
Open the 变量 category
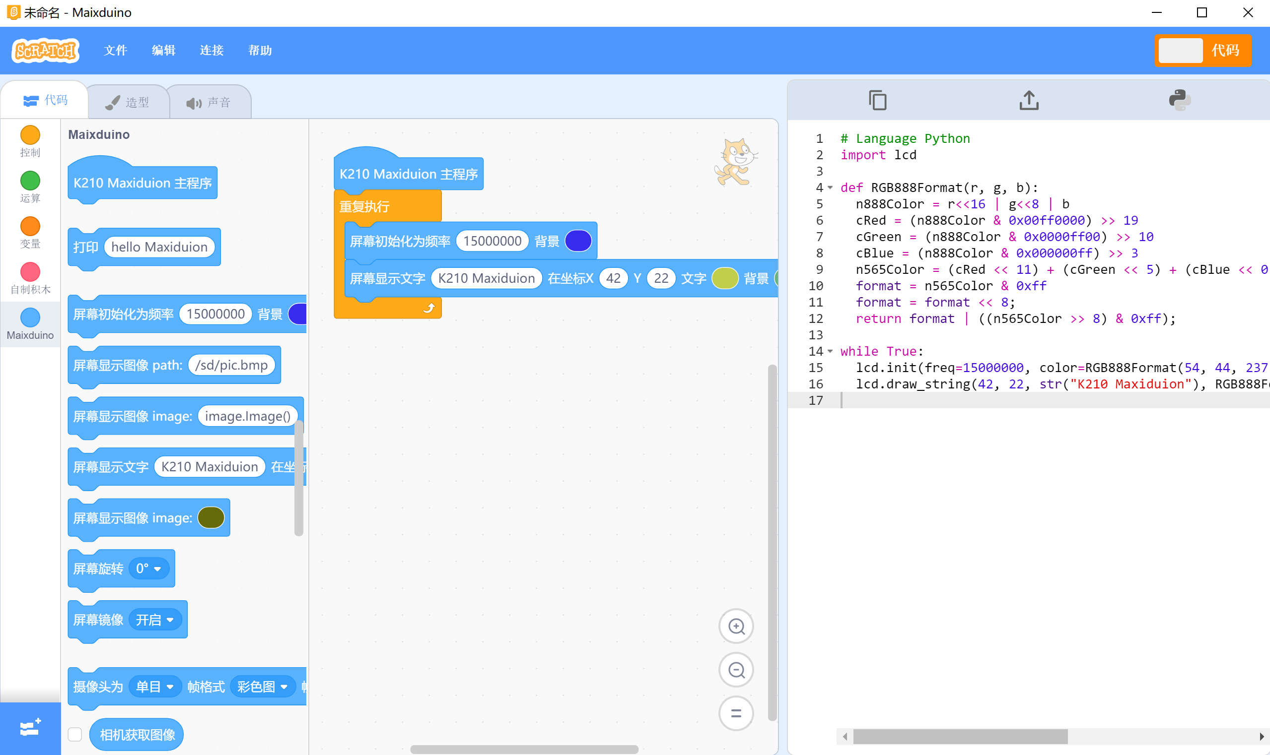[x=29, y=233]
